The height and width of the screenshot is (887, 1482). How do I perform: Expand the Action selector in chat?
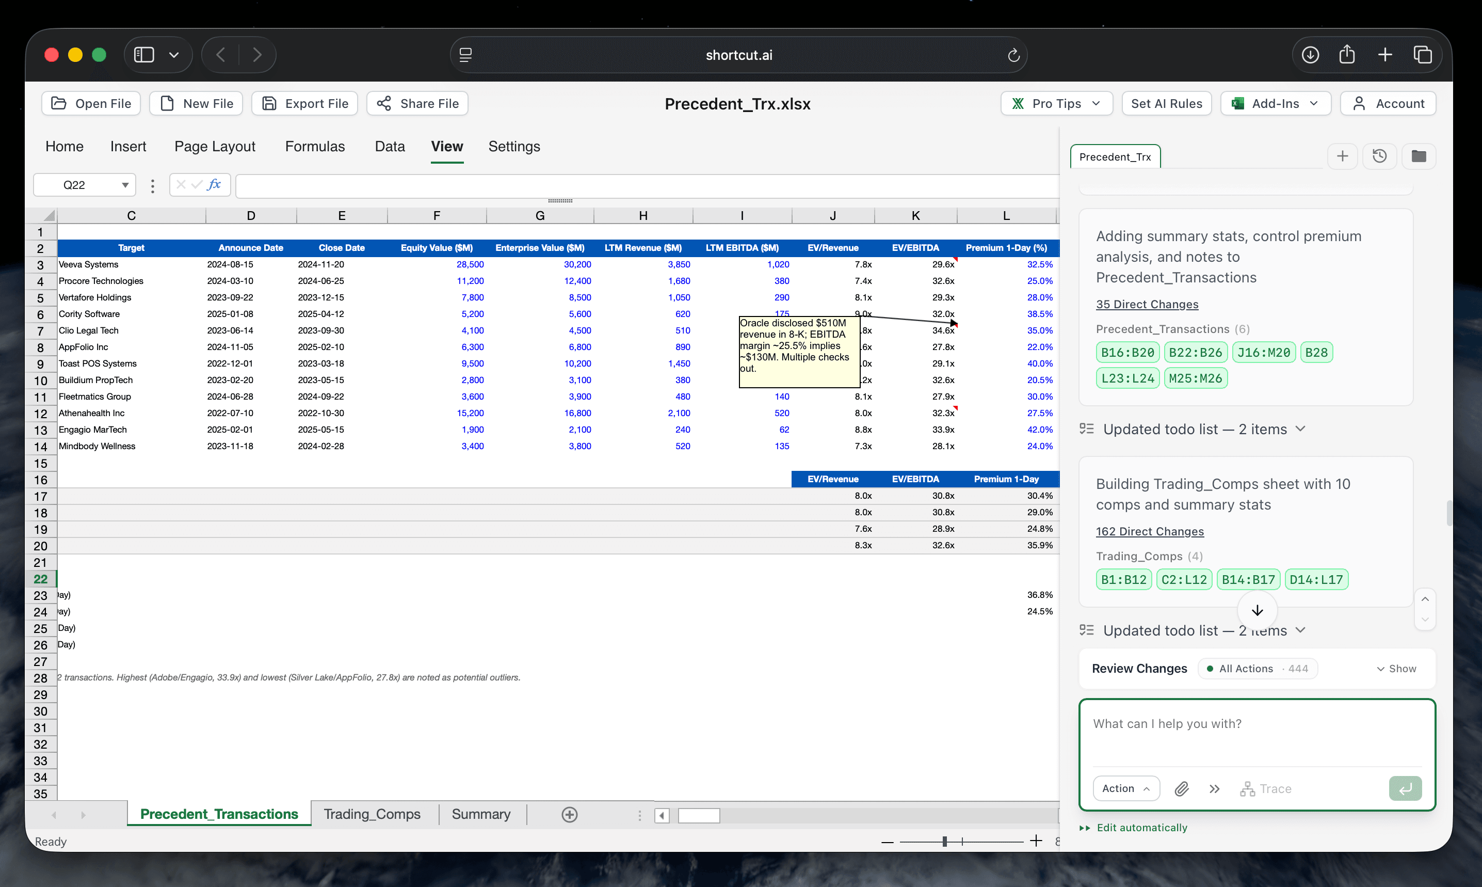pyautogui.click(x=1126, y=788)
